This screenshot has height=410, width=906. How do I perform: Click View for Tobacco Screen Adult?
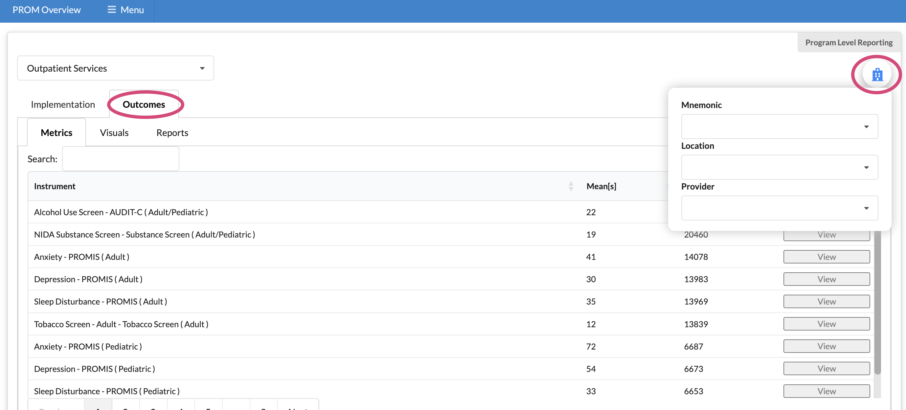click(827, 324)
